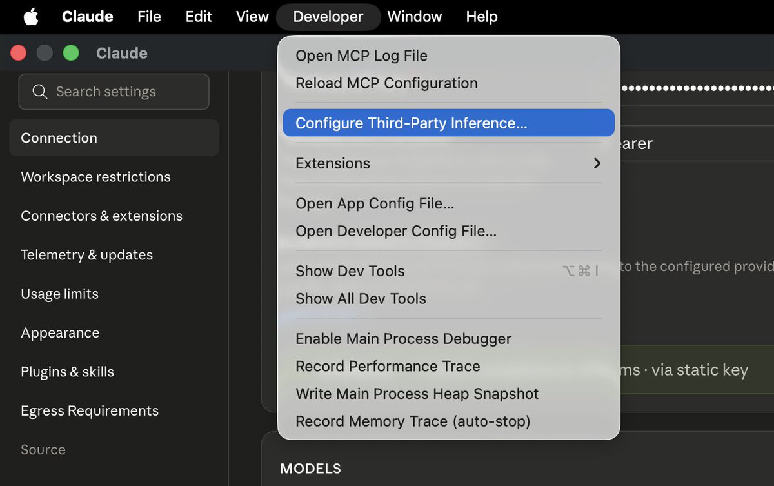Open the Connection settings section

click(114, 137)
